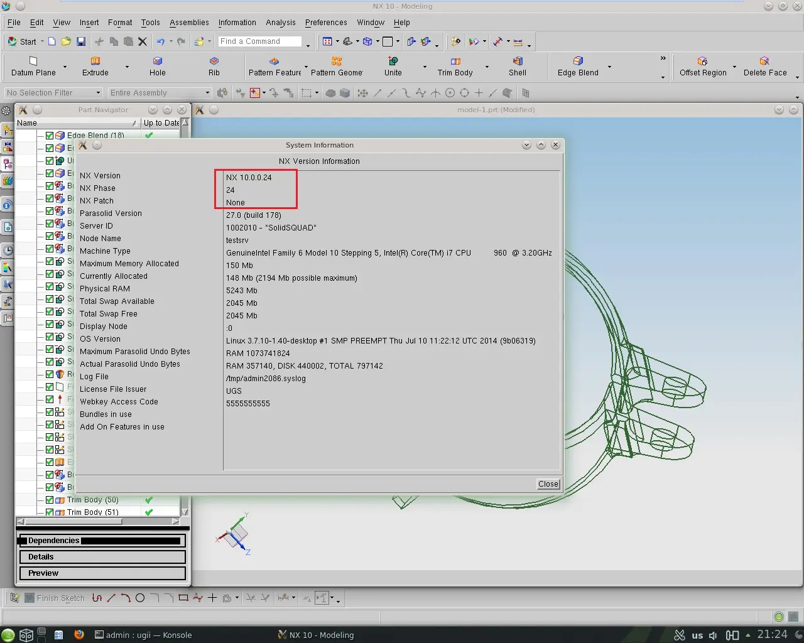Click the volume speaker tray icon
Viewport: 804px width, 643px height.
(713, 635)
